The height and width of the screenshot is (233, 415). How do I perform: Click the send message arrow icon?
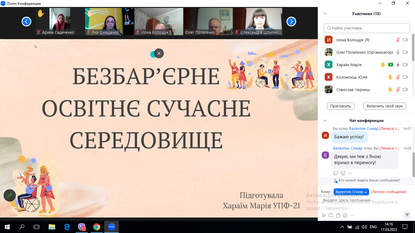[x=407, y=215]
